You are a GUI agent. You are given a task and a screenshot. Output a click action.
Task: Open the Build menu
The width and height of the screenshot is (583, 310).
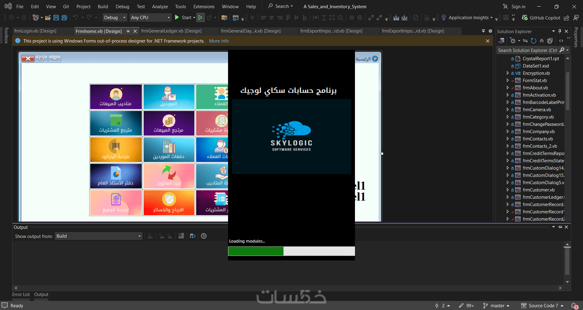coord(103,6)
